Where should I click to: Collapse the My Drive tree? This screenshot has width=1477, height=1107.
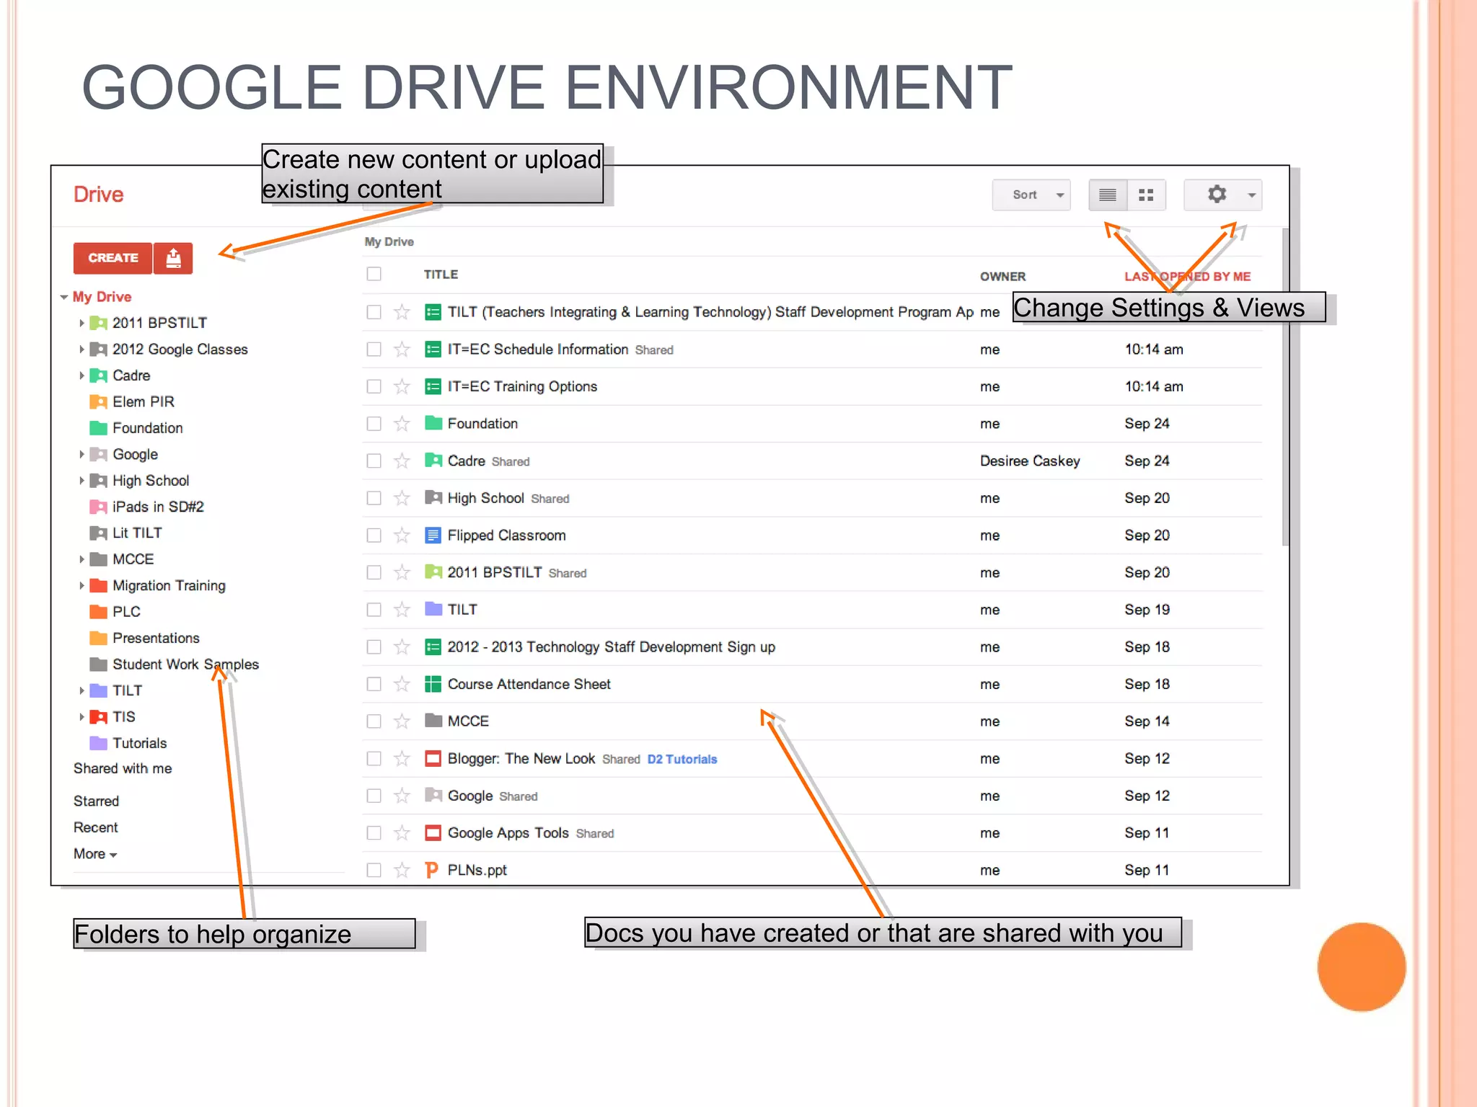pos(64,297)
